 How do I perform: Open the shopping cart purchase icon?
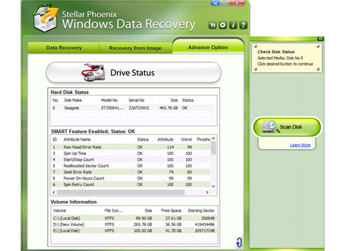tap(212, 25)
